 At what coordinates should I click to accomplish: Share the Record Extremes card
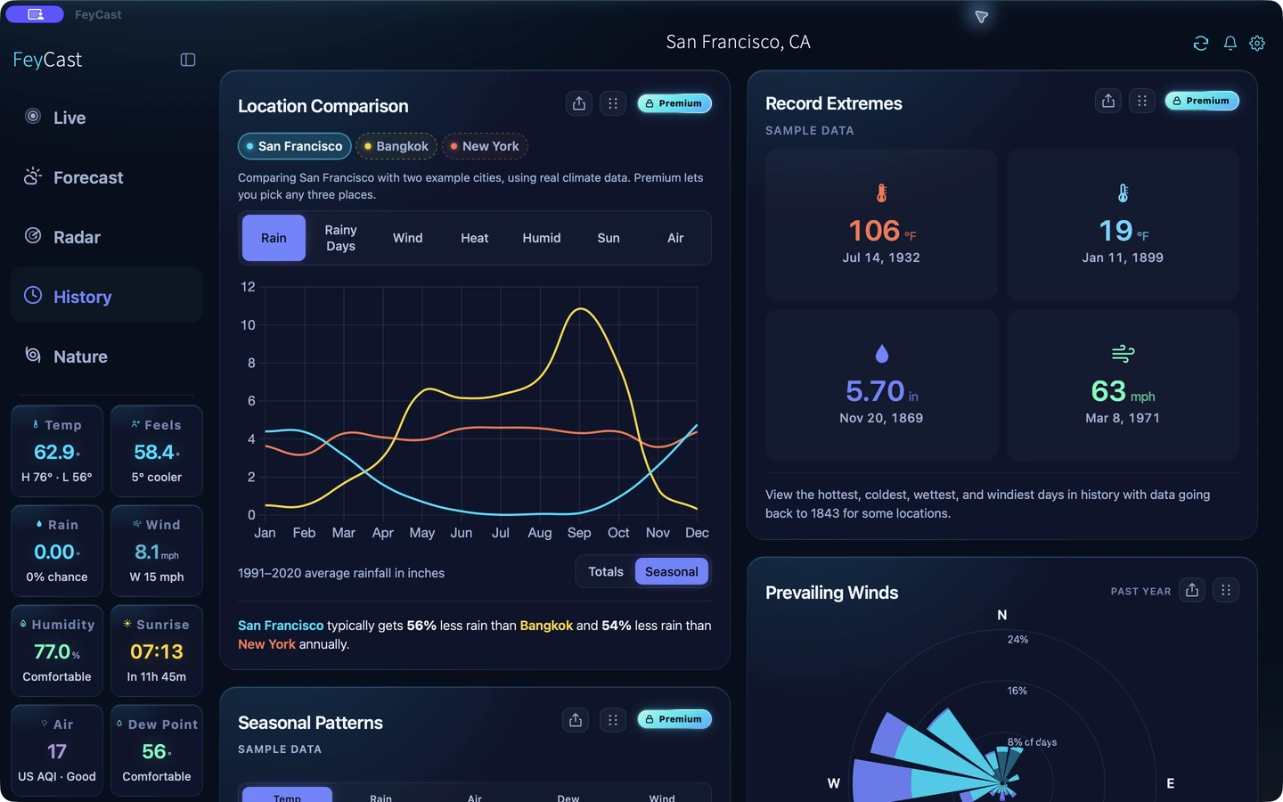(1108, 101)
